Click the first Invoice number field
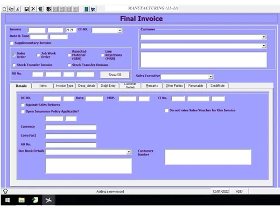 pyautogui.click(x=36, y=30)
